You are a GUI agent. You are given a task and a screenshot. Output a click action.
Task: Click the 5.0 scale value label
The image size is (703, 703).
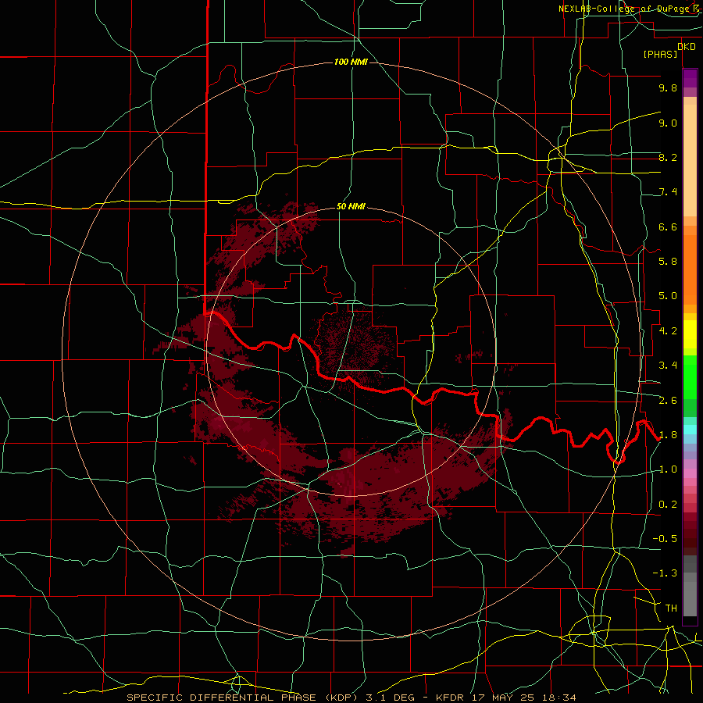pos(668,296)
